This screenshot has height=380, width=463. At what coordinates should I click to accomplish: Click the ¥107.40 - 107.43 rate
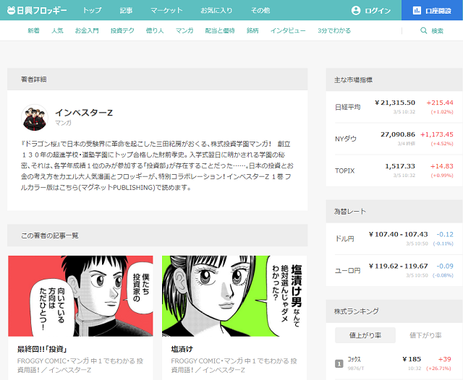398,234
